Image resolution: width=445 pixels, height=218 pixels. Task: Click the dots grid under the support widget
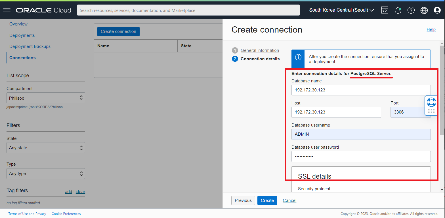coord(431,111)
